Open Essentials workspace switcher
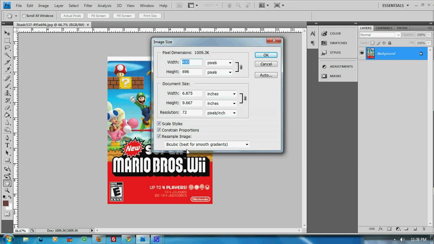The image size is (434, 244). [395, 5]
